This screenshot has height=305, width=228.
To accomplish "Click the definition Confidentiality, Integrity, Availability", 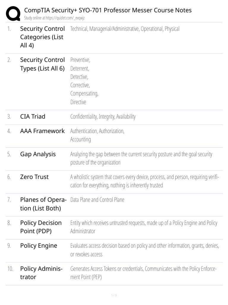I will pyautogui.click(x=103, y=117).
